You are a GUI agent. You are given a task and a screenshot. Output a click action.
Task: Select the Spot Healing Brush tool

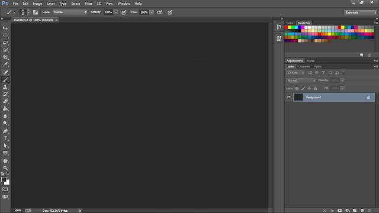5,72
